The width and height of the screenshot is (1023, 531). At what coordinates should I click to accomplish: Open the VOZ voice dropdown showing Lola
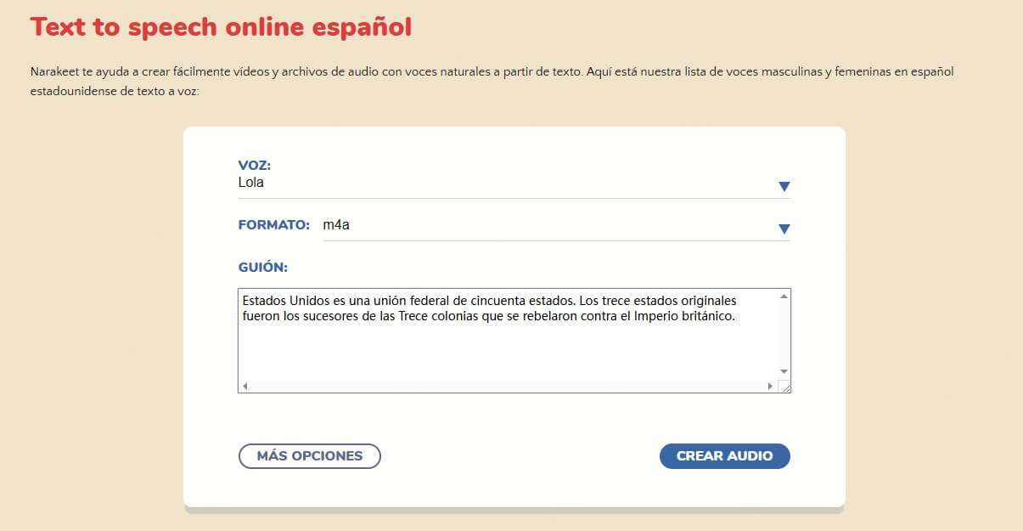[x=514, y=185]
